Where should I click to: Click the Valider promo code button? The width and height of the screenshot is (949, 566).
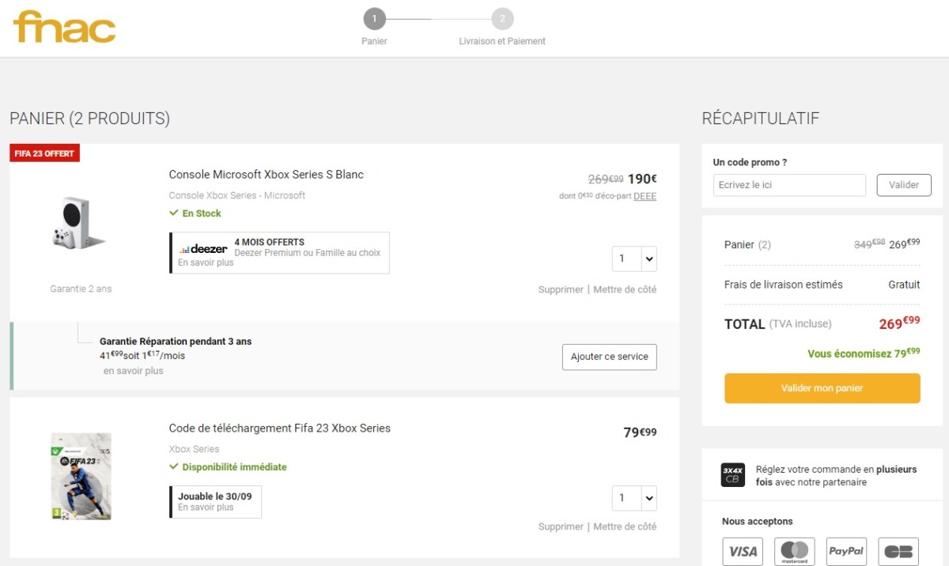904,185
